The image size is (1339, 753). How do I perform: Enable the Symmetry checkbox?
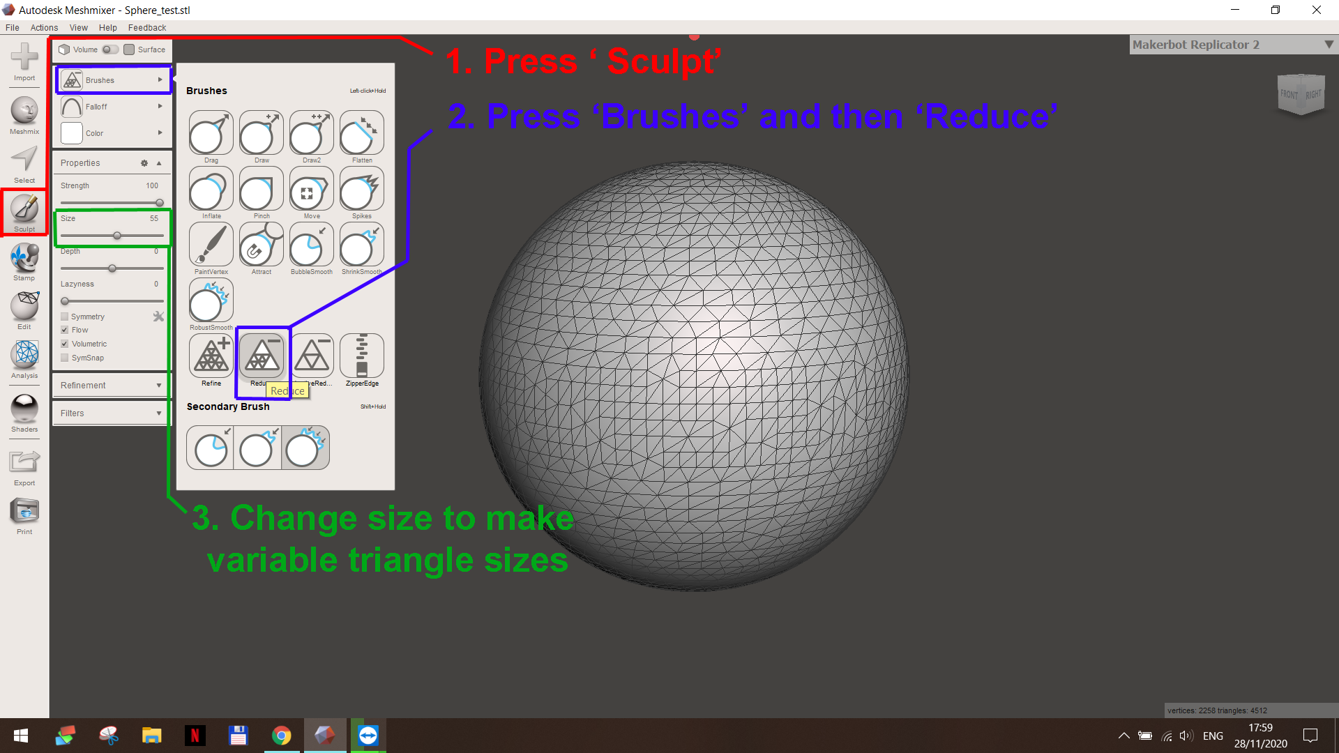pos(65,316)
